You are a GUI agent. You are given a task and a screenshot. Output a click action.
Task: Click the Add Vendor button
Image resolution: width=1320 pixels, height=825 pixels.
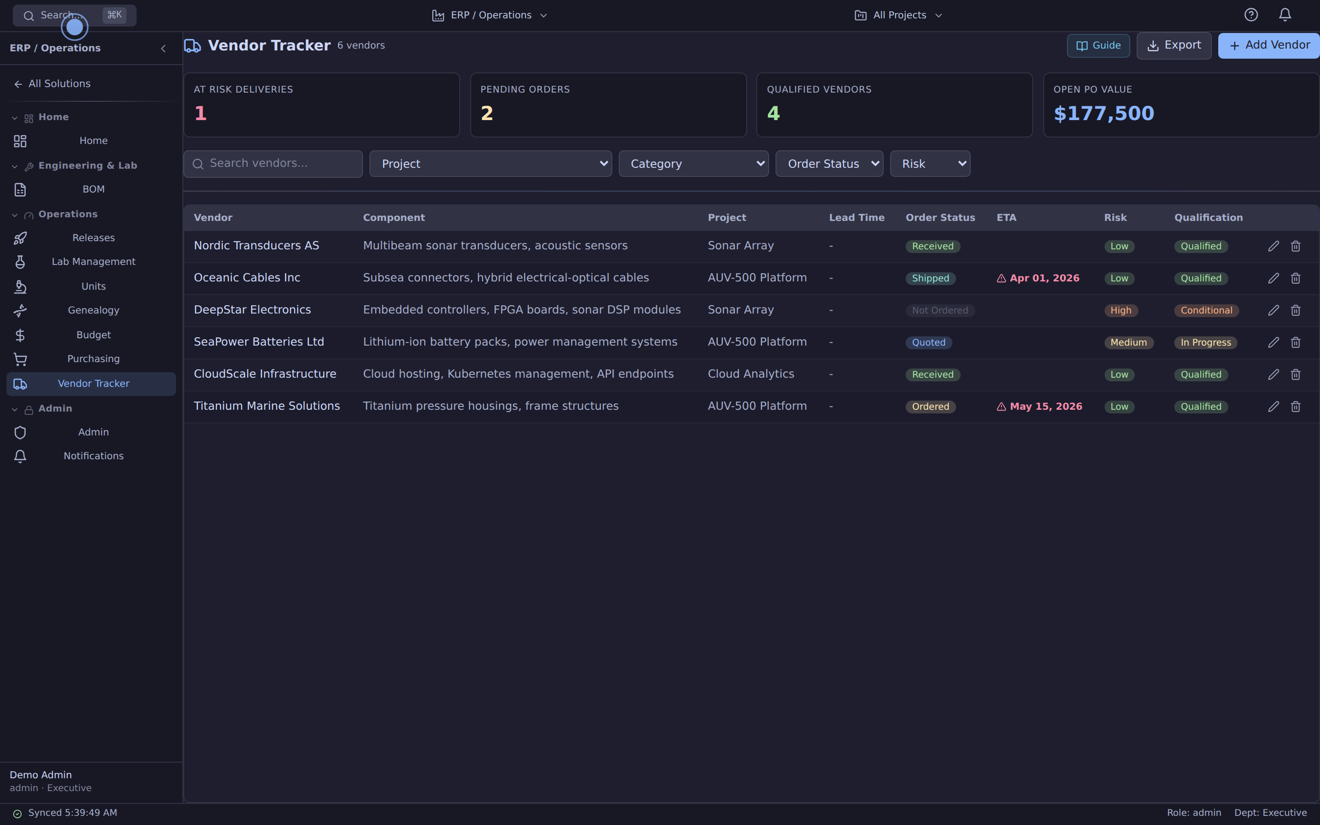click(x=1269, y=45)
